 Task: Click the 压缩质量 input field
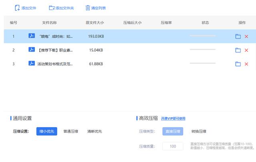coord(173,146)
